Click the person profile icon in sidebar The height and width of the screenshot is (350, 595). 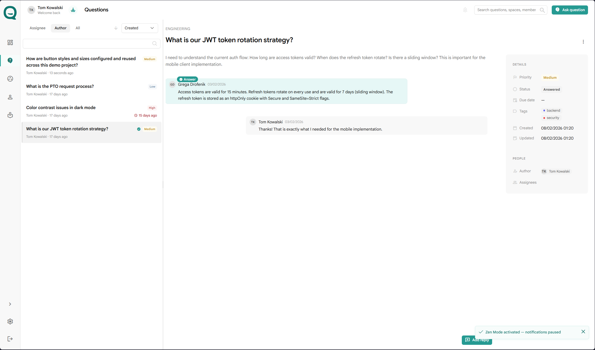click(x=10, y=97)
